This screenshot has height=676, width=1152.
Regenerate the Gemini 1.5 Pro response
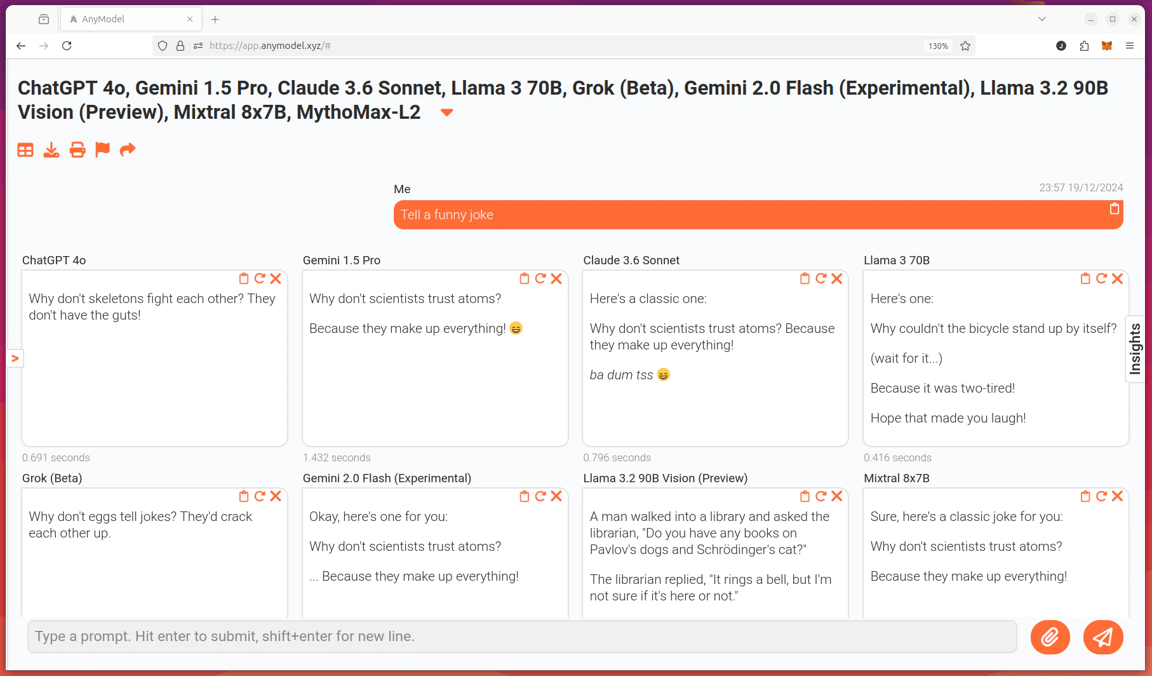540,279
